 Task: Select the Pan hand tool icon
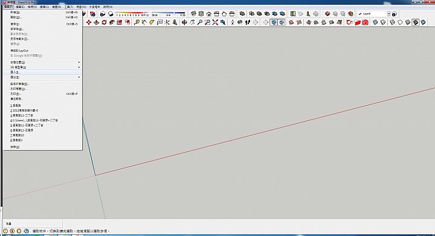(192, 22)
